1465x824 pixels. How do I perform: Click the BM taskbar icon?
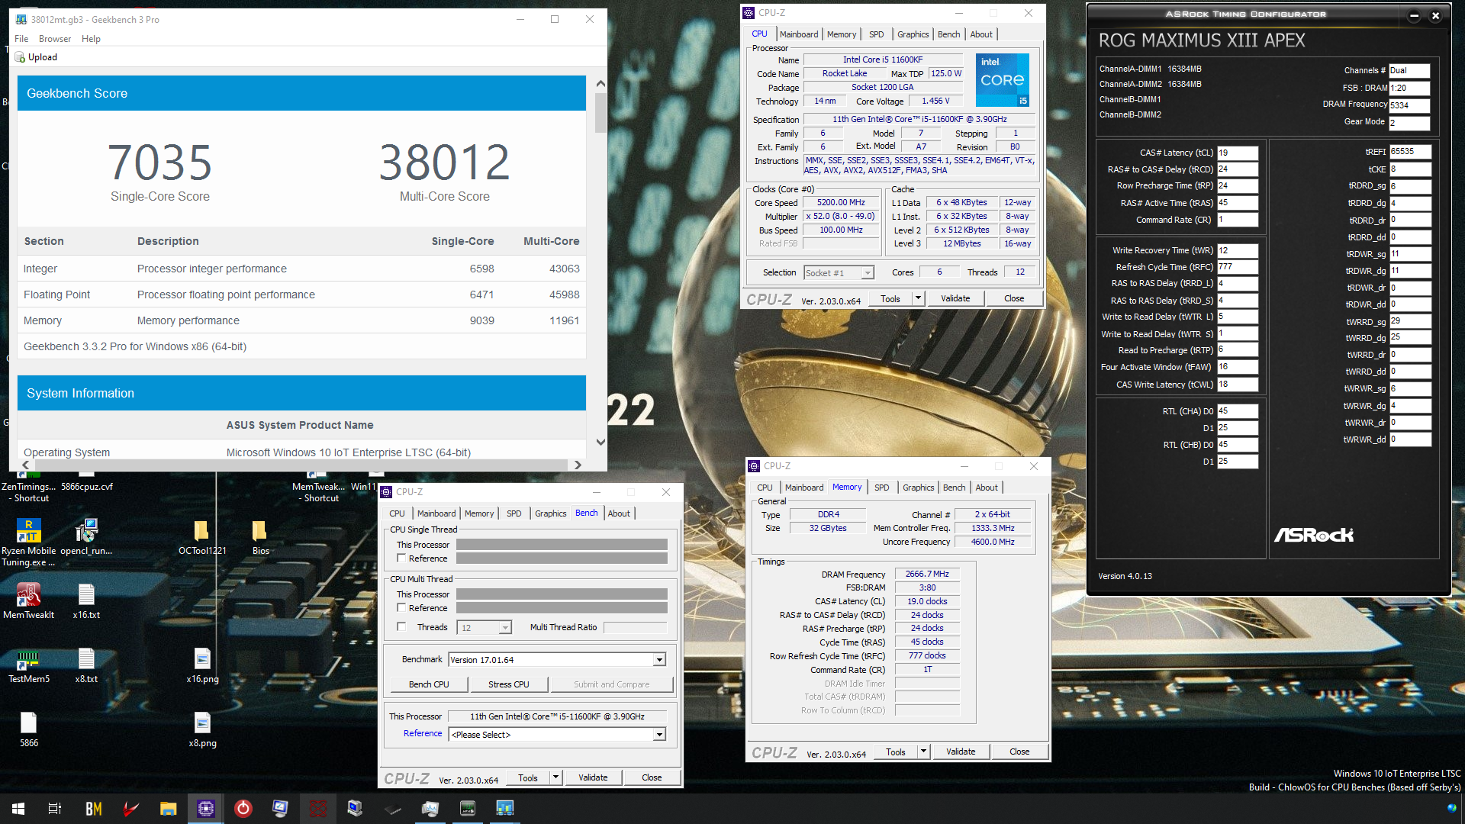pyautogui.click(x=94, y=809)
